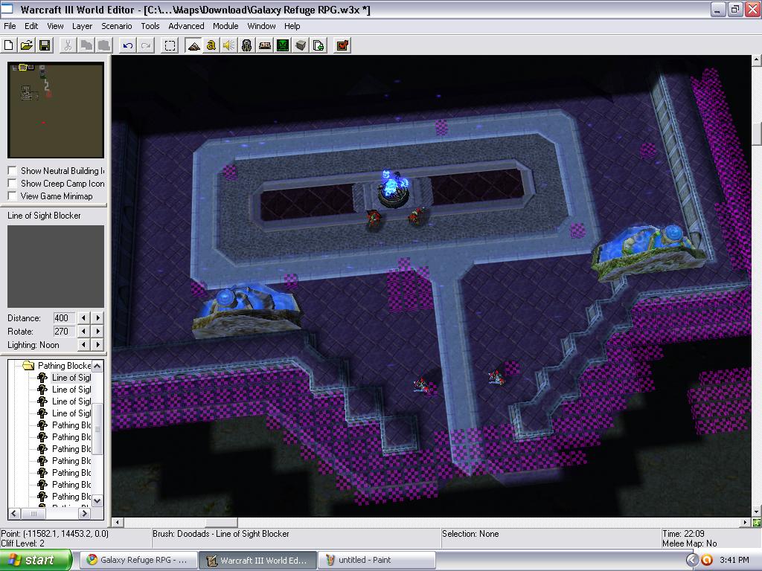Switch Lighting to next setting
This screenshot has height=571, width=762.
point(98,345)
